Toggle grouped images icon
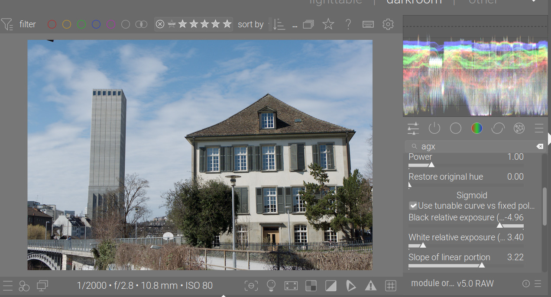This screenshot has height=297, width=551. [308, 24]
